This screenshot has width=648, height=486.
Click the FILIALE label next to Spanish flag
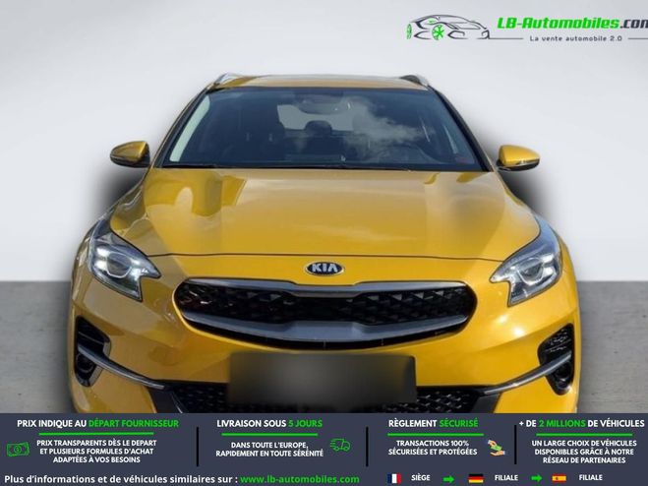591,478
